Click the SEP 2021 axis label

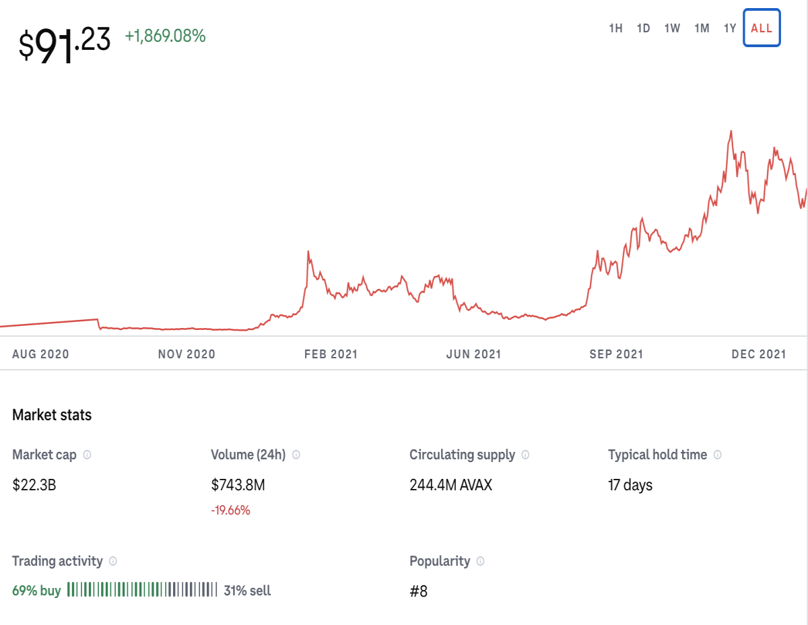click(616, 354)
